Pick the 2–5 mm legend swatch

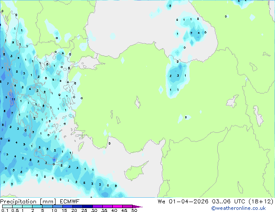coord(37,206)
